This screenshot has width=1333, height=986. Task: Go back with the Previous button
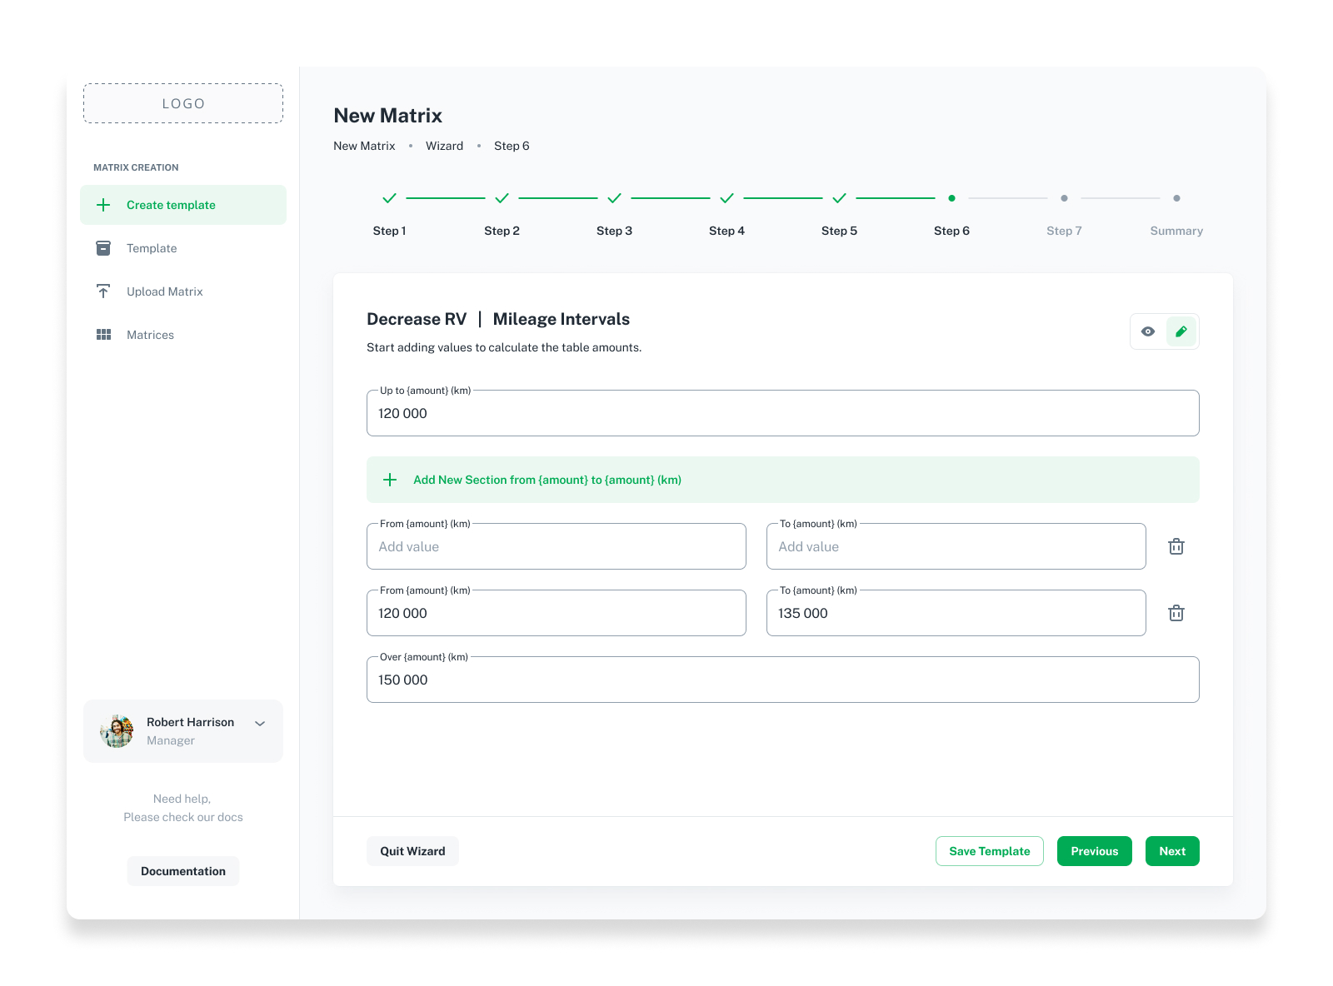pos(1095,851)
